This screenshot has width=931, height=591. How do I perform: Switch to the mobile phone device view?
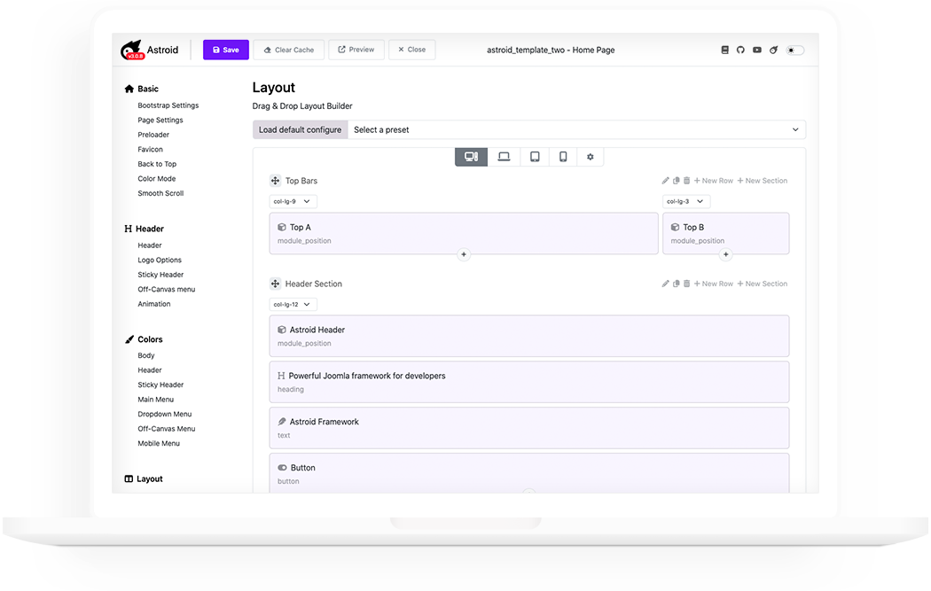click(563, 157)
